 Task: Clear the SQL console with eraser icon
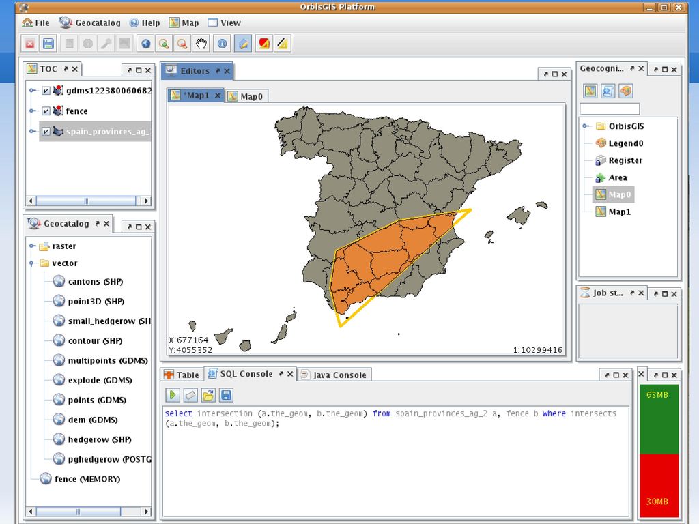[190, 395]
